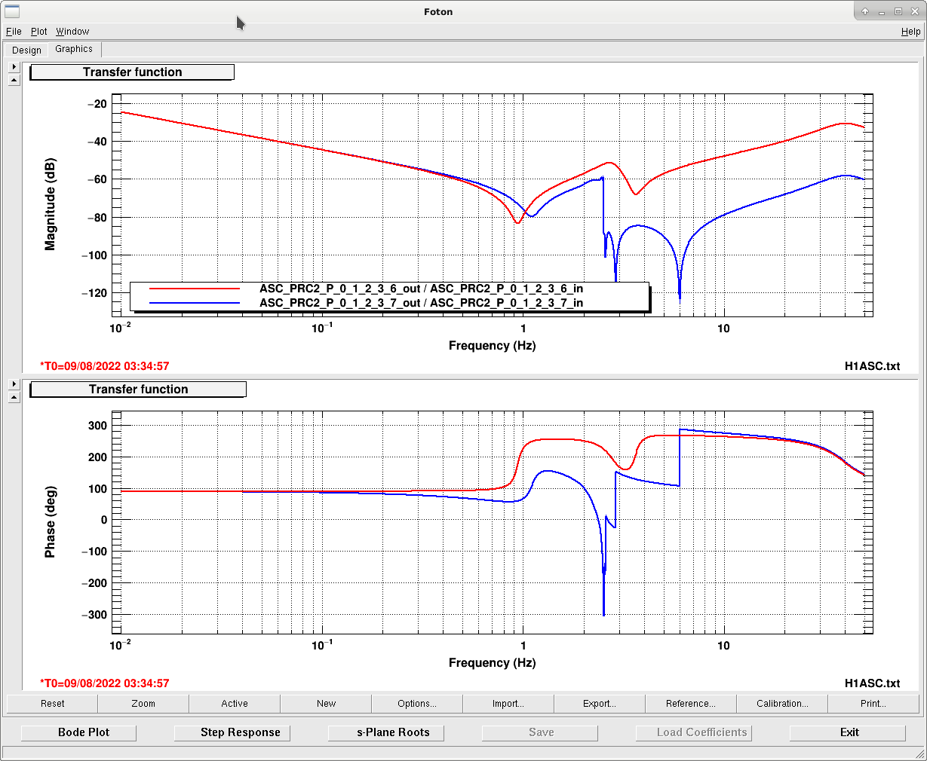The width and height of the screenshot is (927, 761).
Task: Click the right-arrow icon beside the magnitude plot
Action: pos(14,66)
